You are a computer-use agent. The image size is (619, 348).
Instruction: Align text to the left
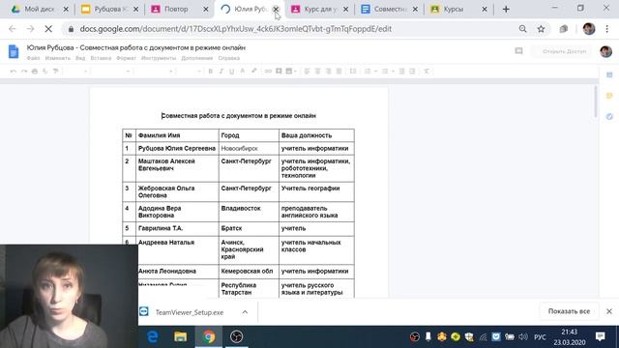[308, 72]
